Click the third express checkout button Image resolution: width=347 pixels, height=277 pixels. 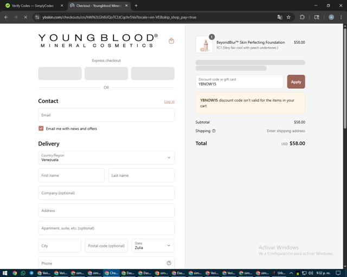[153, 74]
